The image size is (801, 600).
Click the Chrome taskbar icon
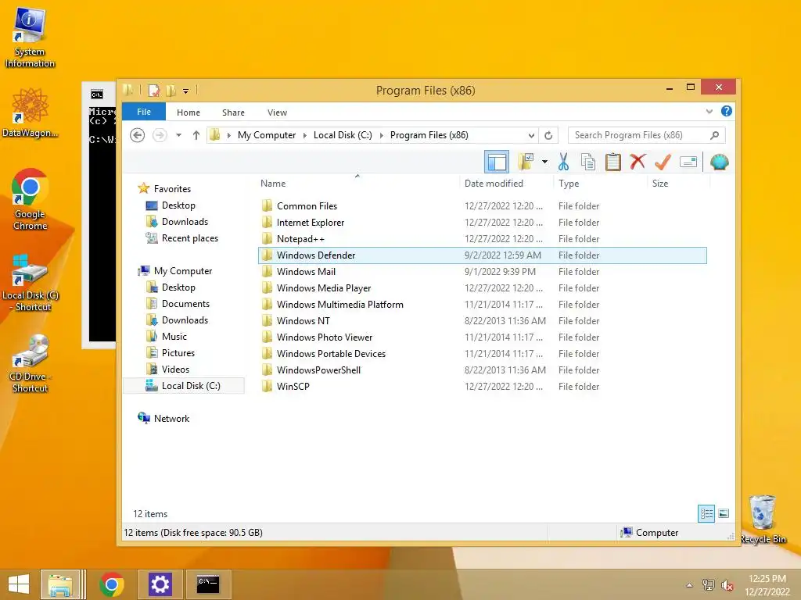tap(112, 584)
